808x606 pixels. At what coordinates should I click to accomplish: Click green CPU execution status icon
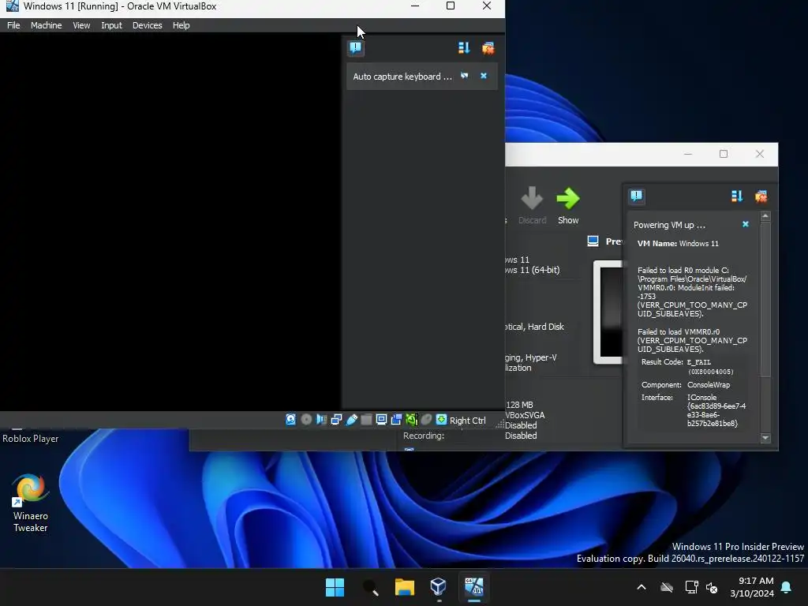click(x=411, y=420)
